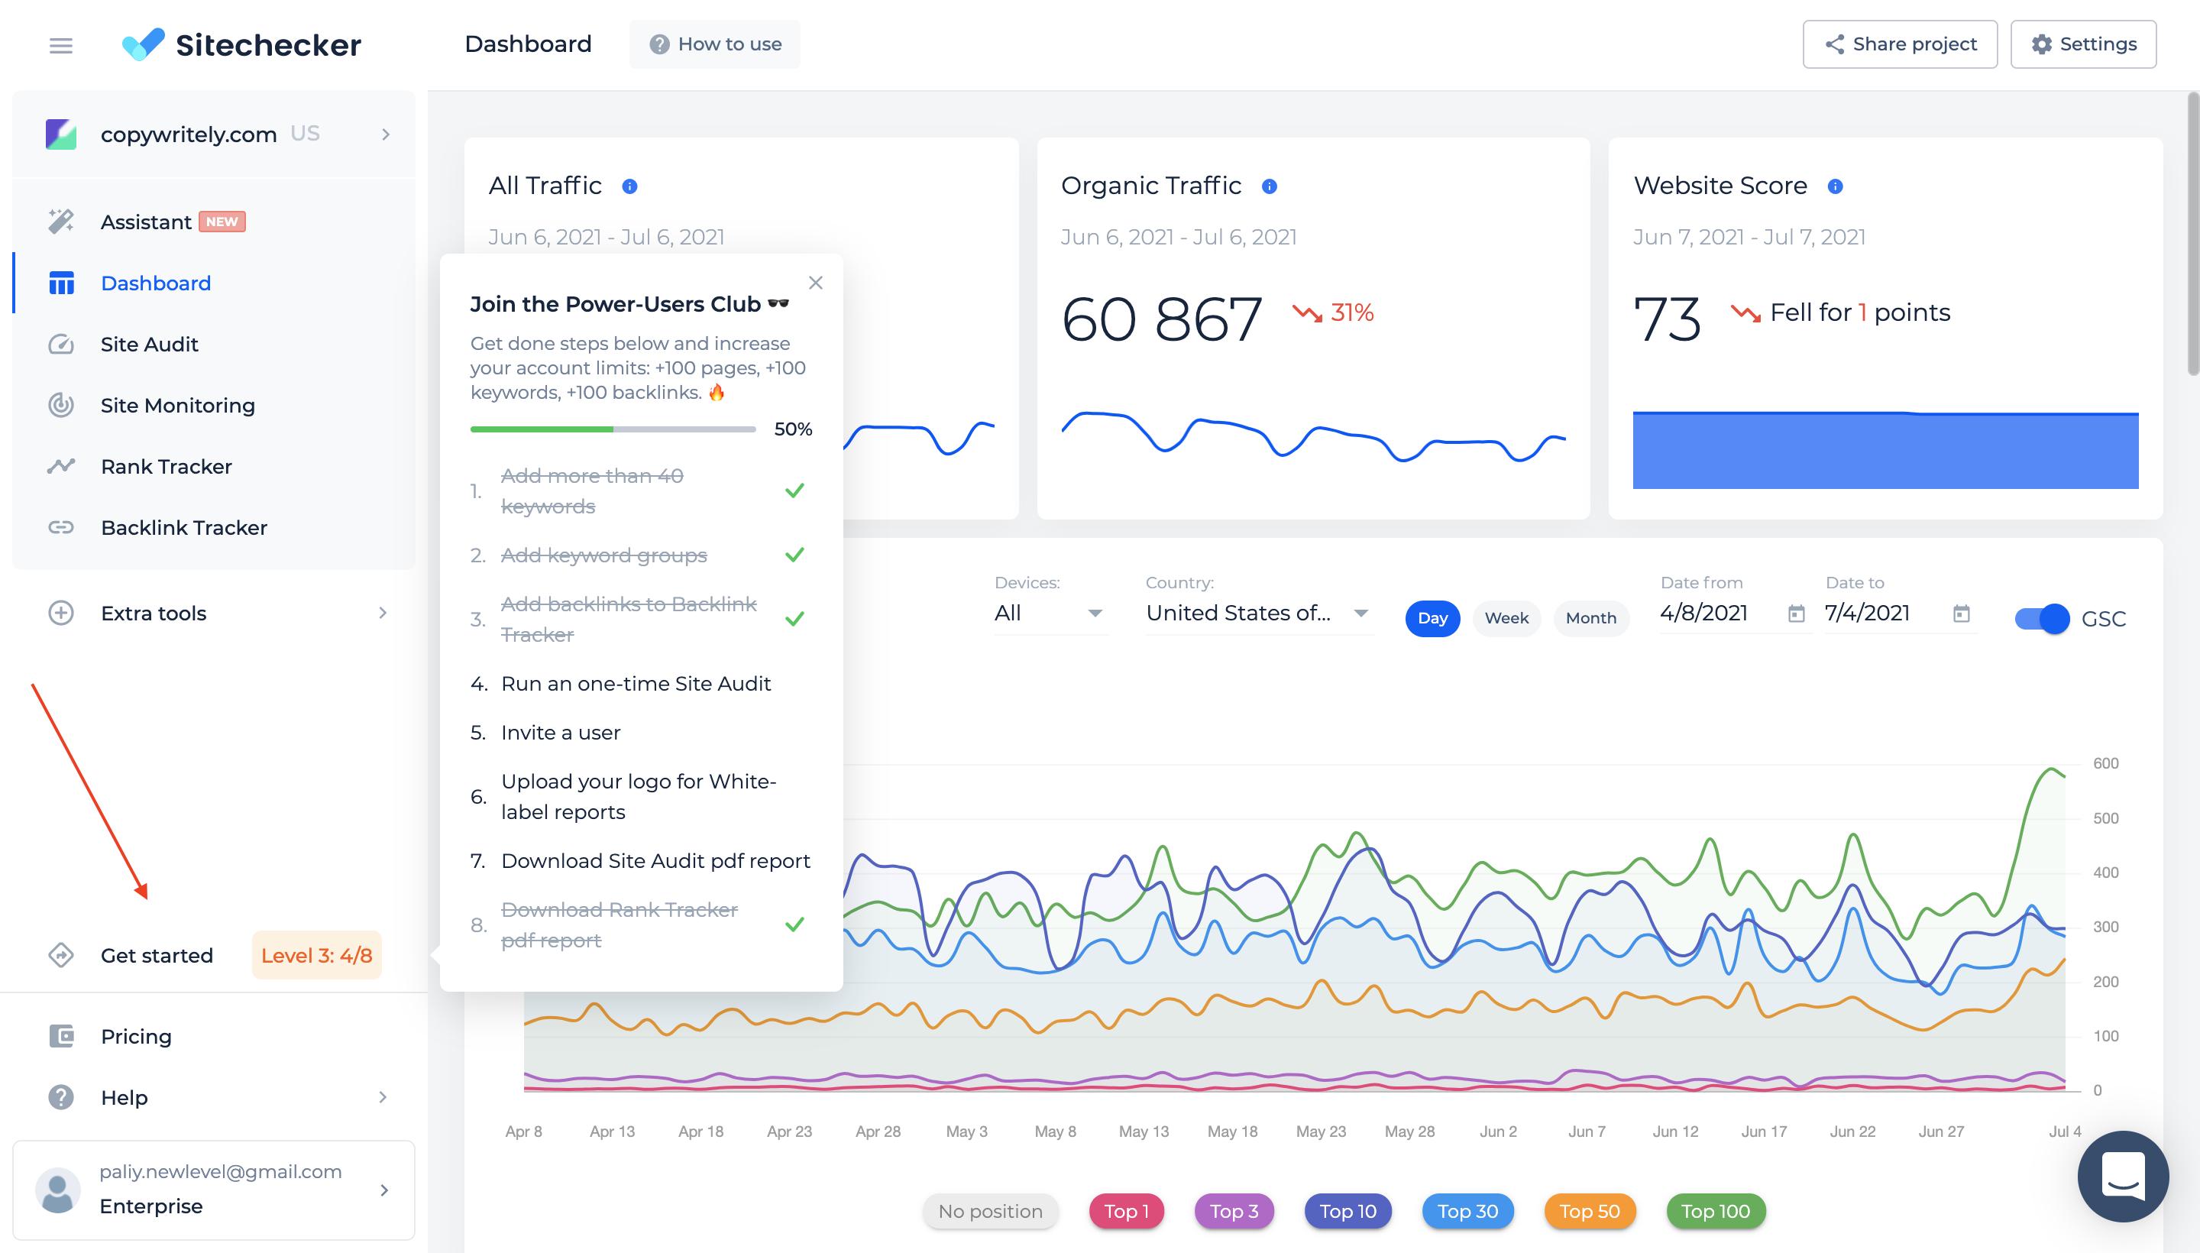
Task: Expand the Extra tools chevron
Action: tap(383, 613)
